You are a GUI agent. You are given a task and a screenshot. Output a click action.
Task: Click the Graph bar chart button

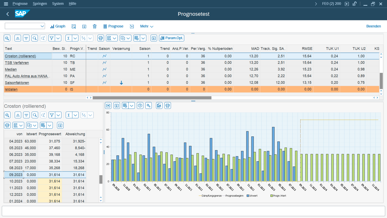tap(58, 26)
